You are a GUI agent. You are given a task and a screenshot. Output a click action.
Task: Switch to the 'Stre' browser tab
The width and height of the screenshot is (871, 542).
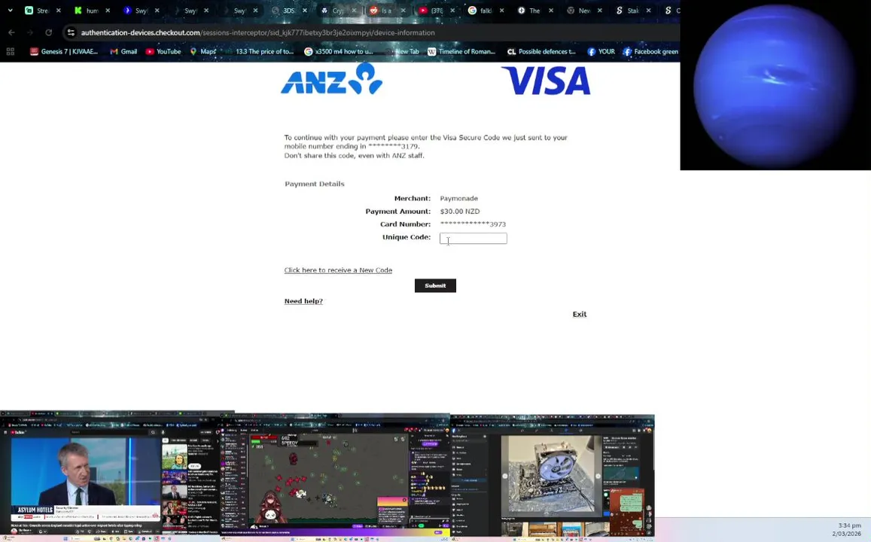pyautogui.click(x=37, y=11)
